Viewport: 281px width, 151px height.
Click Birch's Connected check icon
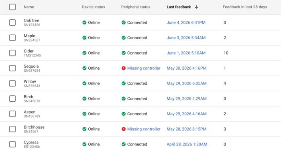(124, 99)
